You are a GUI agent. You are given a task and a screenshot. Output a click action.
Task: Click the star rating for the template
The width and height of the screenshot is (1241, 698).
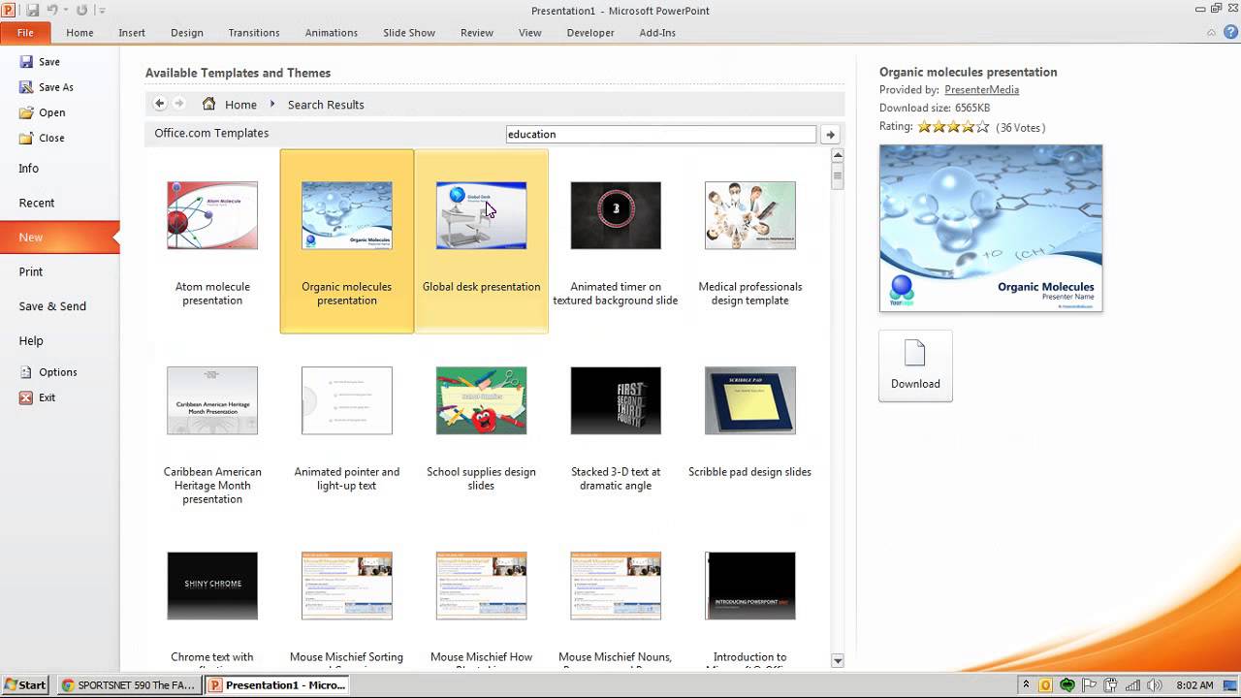point(954,127)
